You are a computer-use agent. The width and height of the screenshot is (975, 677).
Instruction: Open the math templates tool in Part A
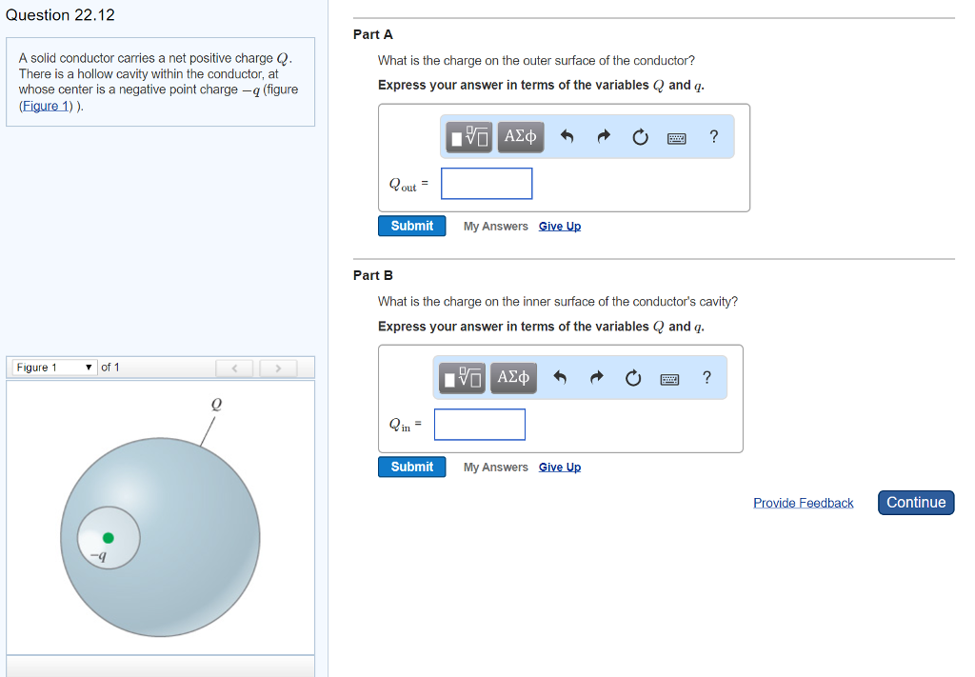tap(470, 137)
